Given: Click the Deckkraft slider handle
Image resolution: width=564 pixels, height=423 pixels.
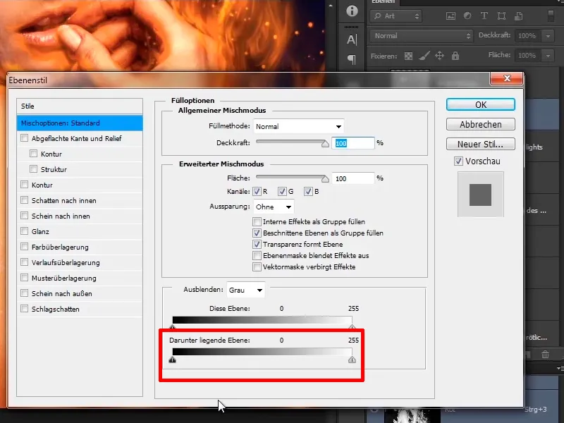Looking at the screenshot, I should pos(325,144).
